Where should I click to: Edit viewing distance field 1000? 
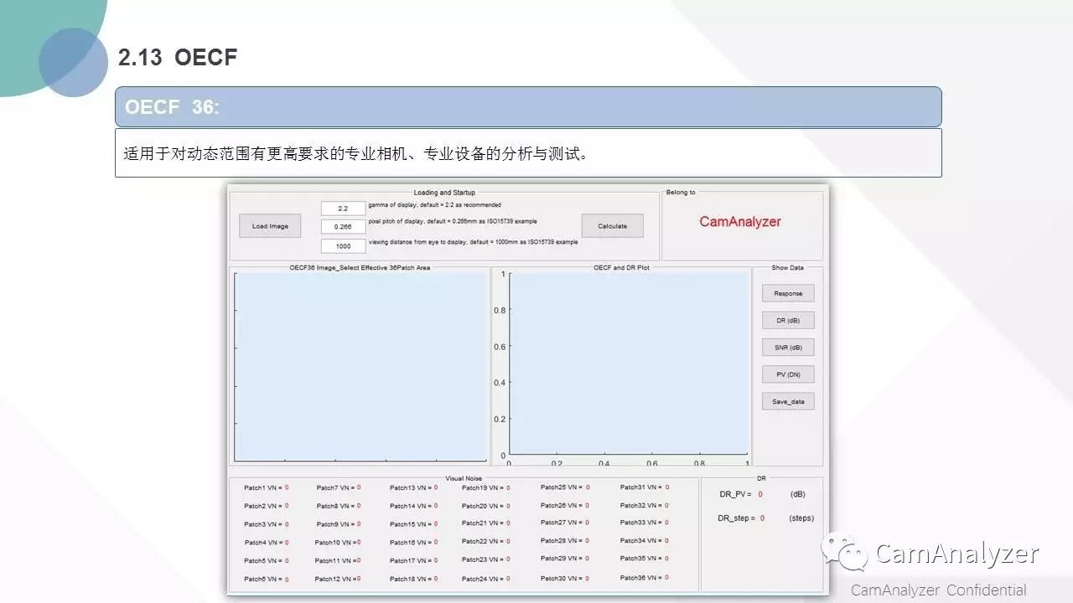(344, 245)
